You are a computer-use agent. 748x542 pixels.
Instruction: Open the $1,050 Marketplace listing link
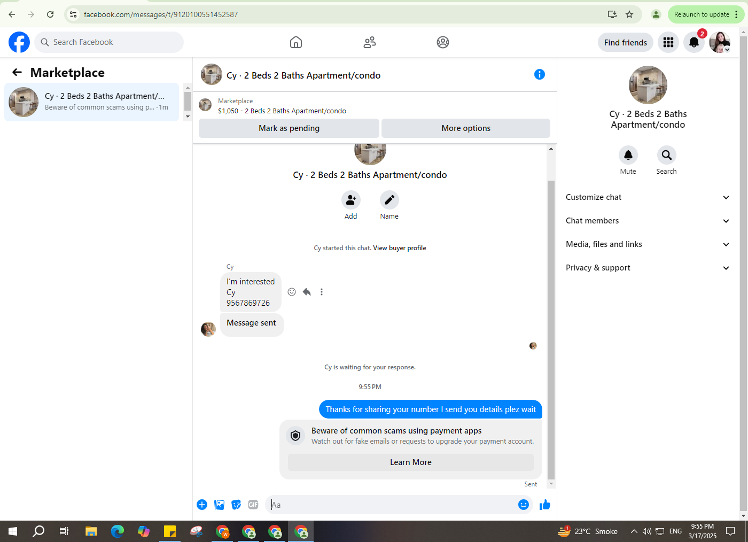point(282,111)
